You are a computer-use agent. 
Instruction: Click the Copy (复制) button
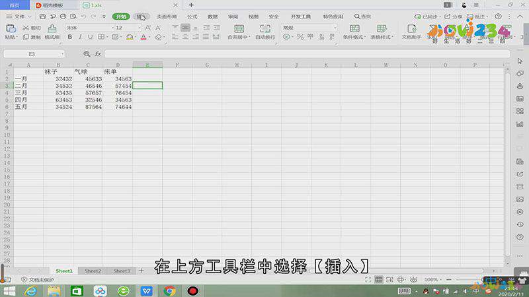click(x=31, y=37)
